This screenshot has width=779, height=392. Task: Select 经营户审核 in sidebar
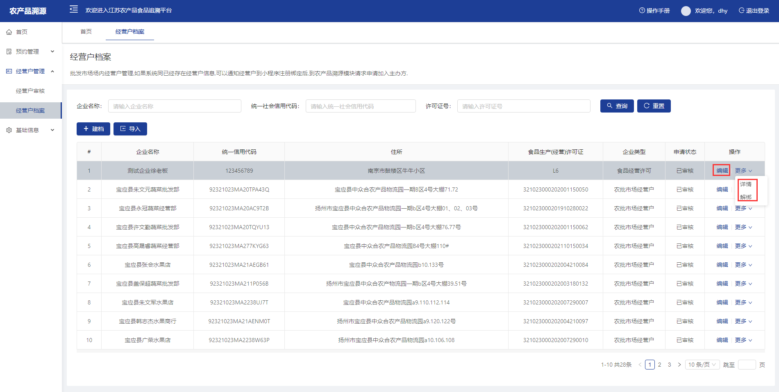click(30, 91)
